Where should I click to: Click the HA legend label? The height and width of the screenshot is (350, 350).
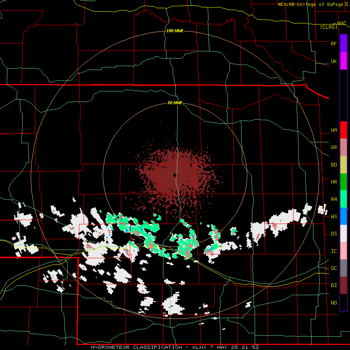pyautogui.click(x=334, y=130)
